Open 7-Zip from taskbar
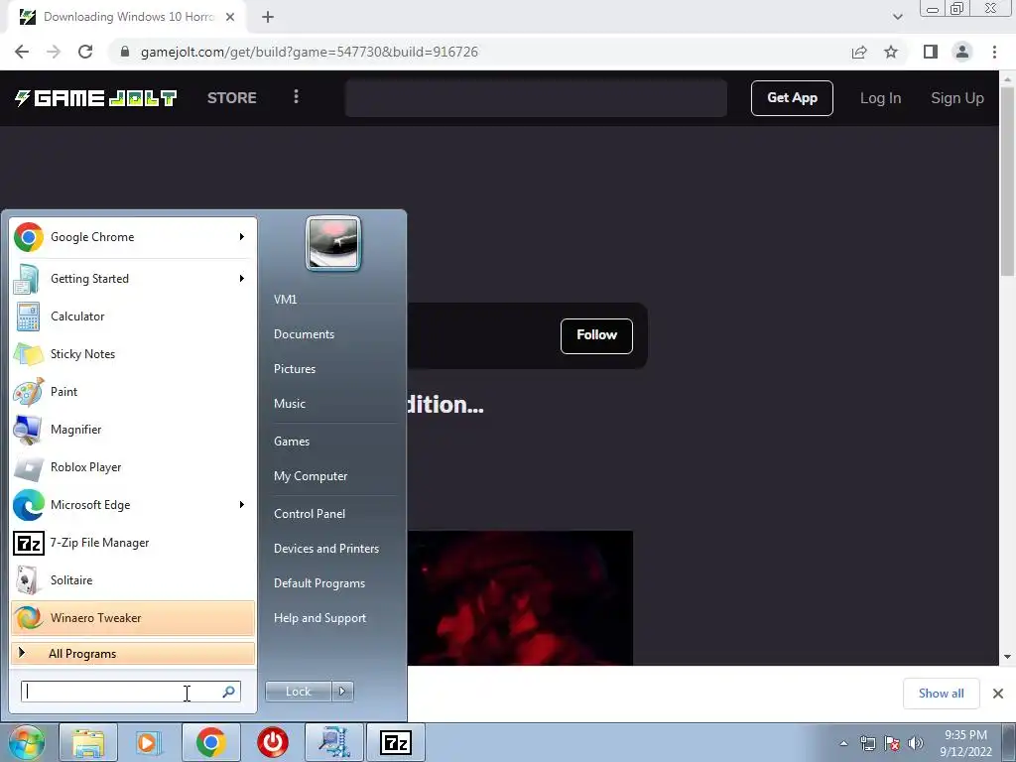 tap(396, 742)
